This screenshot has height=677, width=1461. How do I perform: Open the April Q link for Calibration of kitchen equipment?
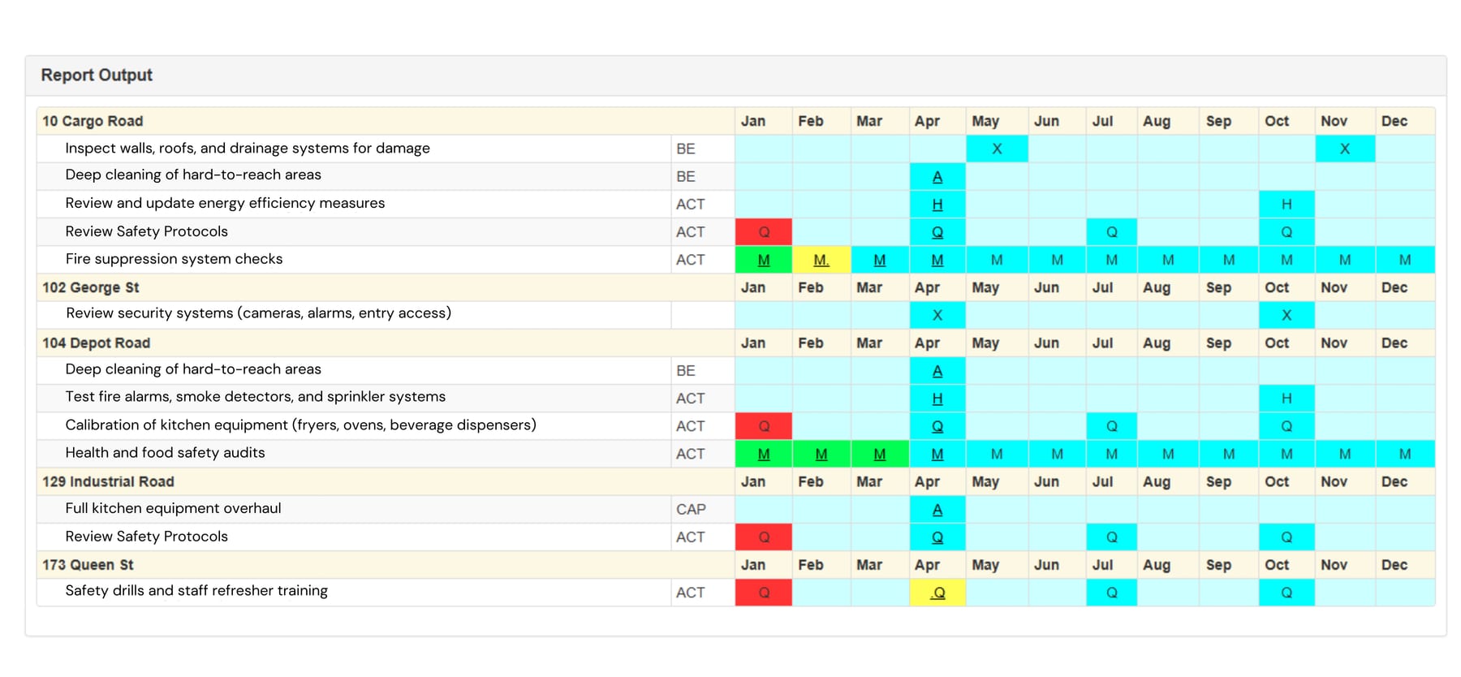click(x=937, y=426)
